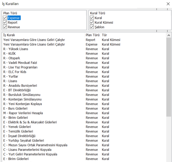Toggle the Report plan type checkbox
Screen dimensions: 172x162
point(5,23)
